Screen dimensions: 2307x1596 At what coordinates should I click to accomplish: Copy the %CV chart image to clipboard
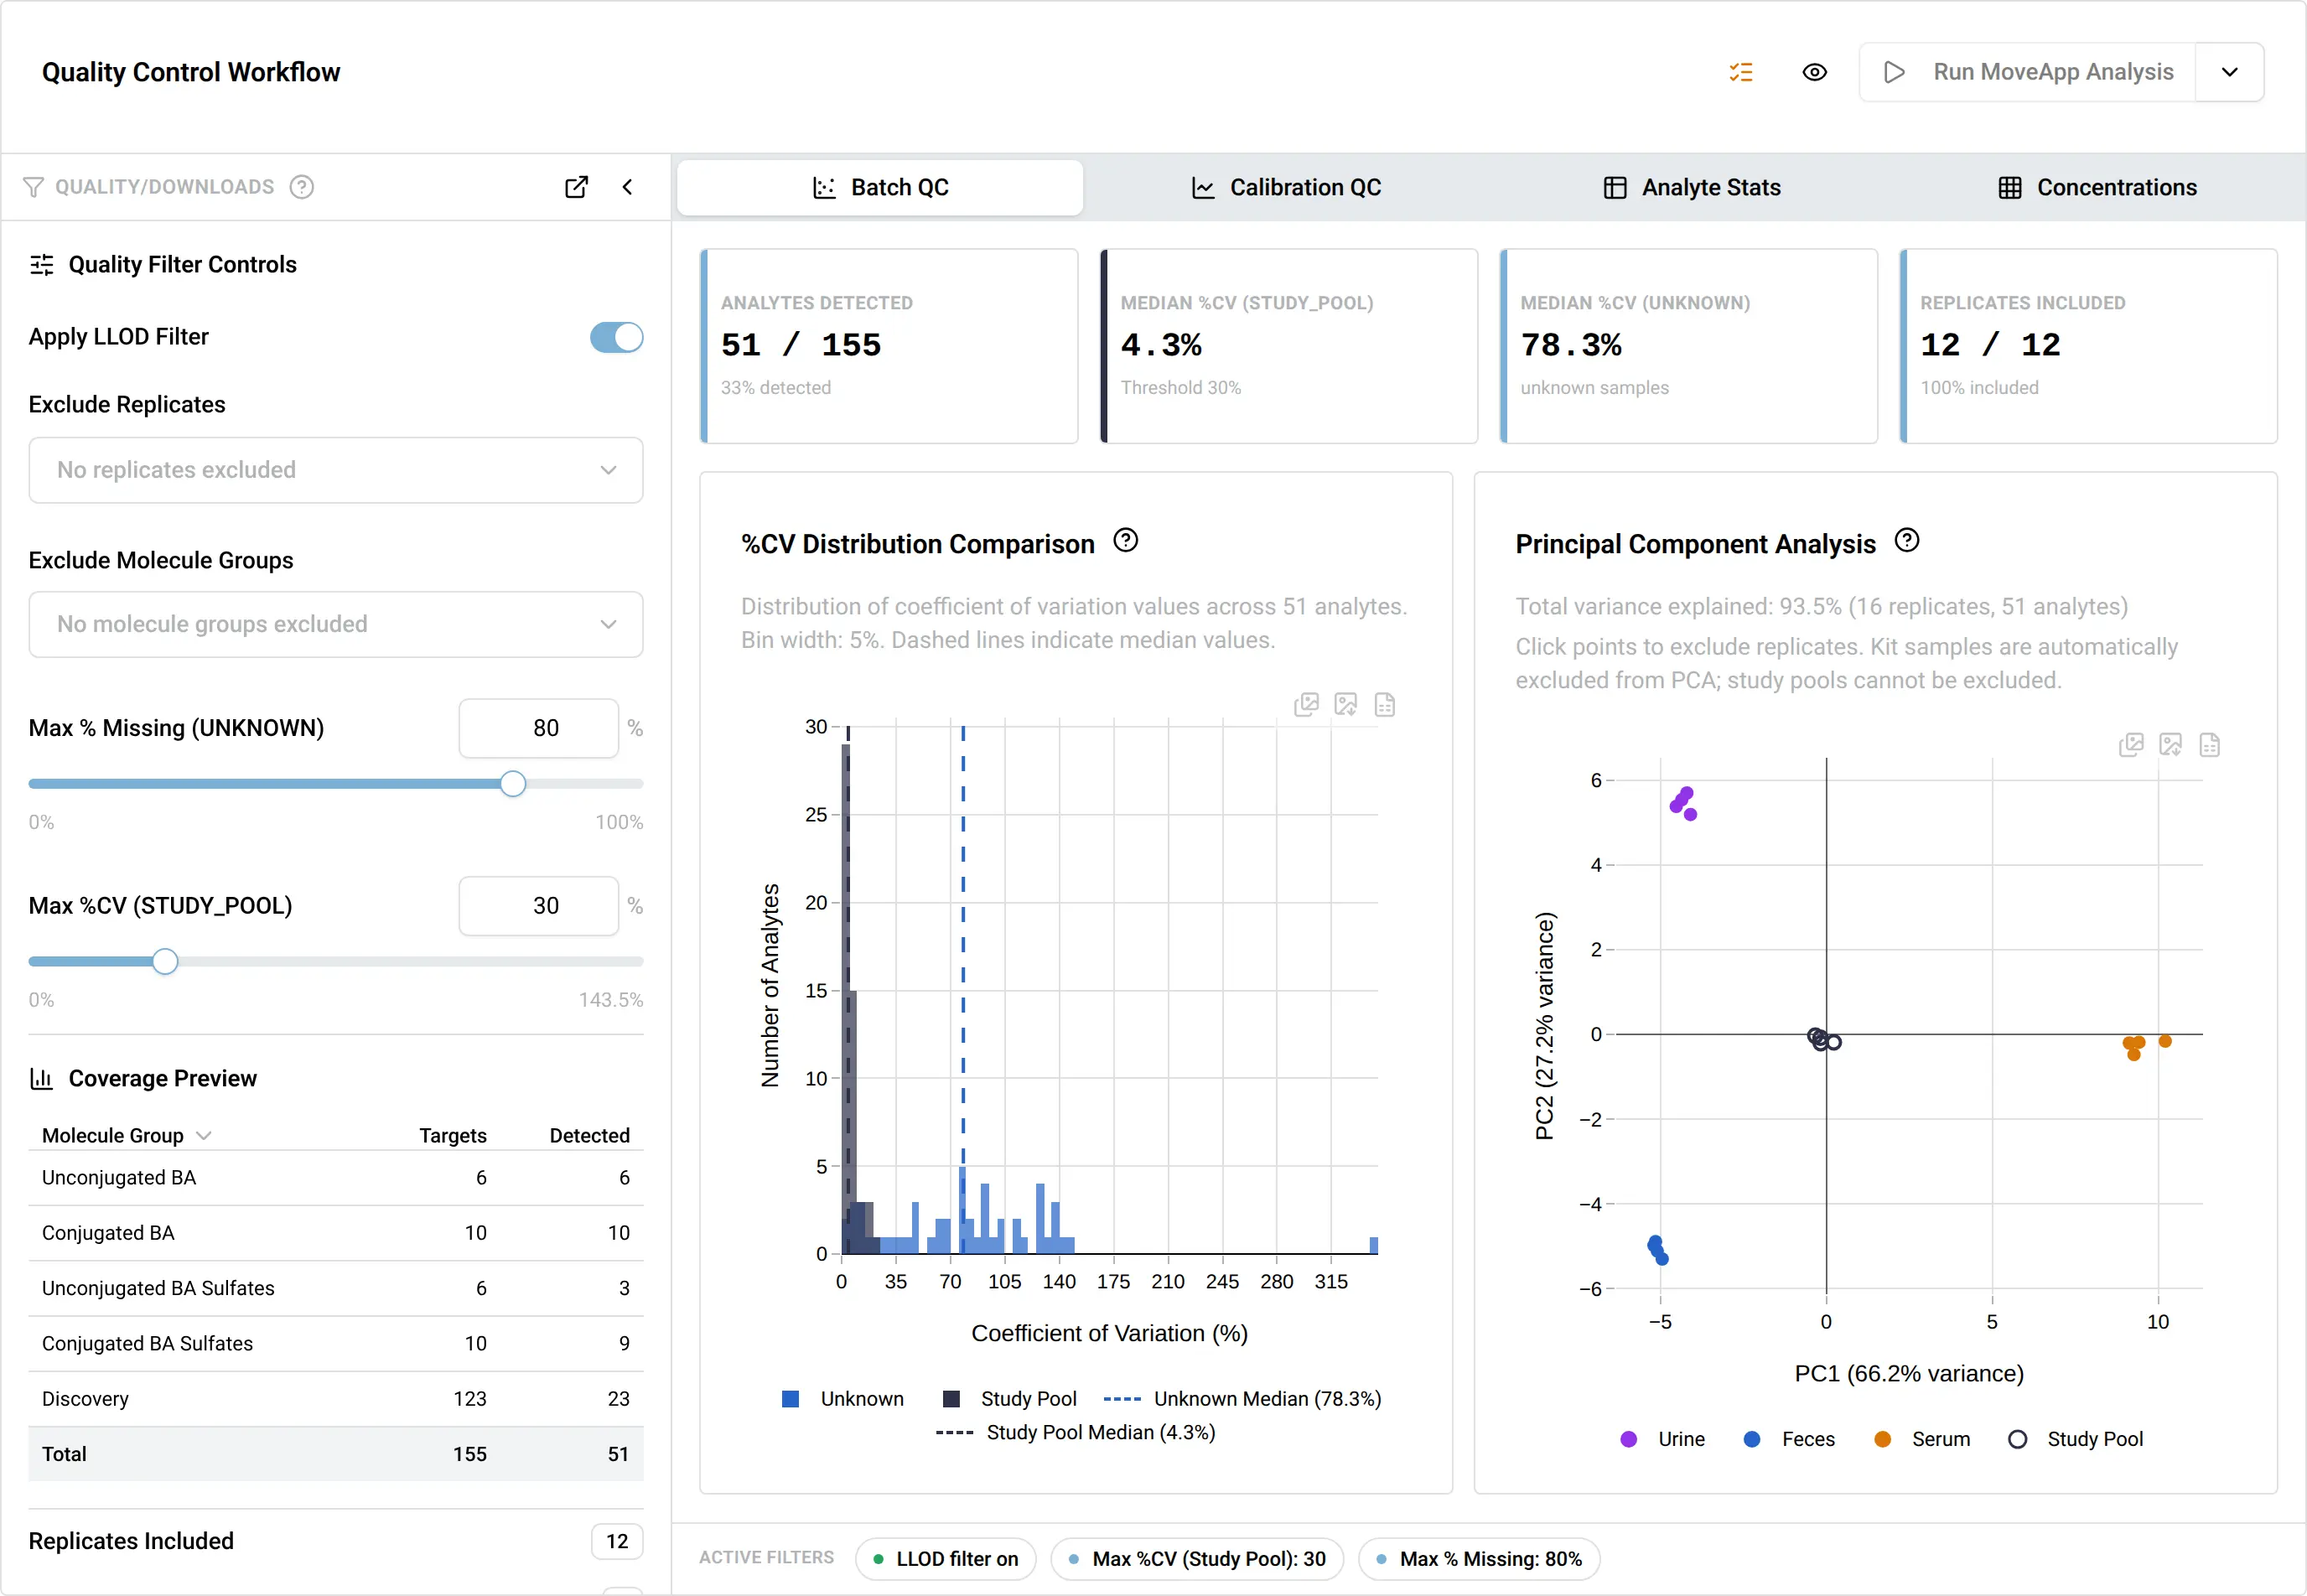coord(1306,705)
